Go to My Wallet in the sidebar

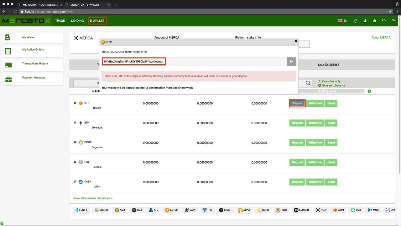(33, 37)
